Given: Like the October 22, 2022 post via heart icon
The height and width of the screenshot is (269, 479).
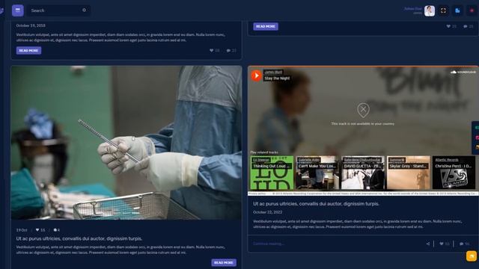Looking at the screenshot, I should point(441,244).
